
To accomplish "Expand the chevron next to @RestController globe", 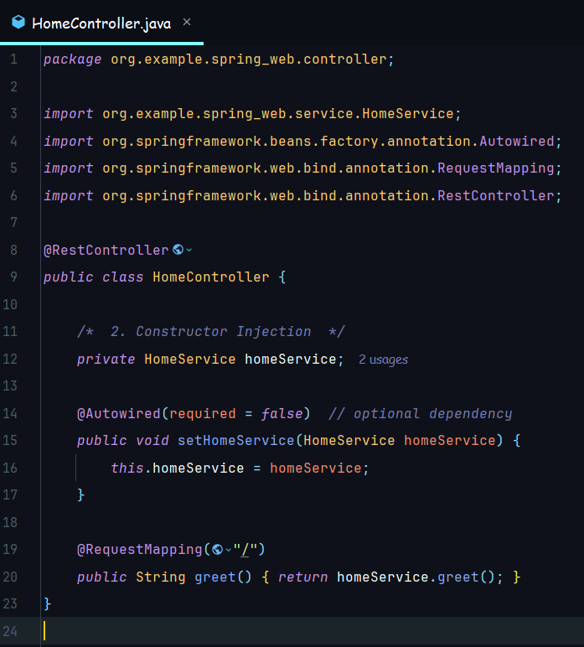I will [x=189, y=250].
